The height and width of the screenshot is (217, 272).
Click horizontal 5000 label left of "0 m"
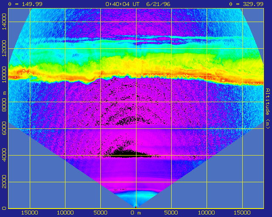pos(100,213)
